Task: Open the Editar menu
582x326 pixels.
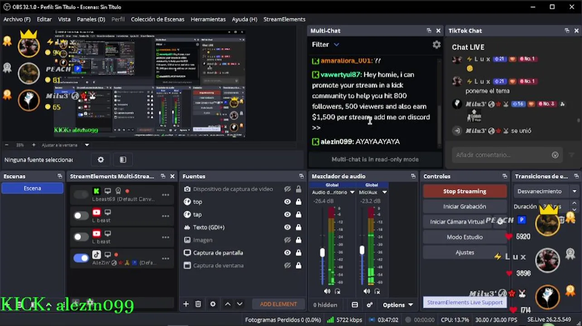Action: pos(44,19)
